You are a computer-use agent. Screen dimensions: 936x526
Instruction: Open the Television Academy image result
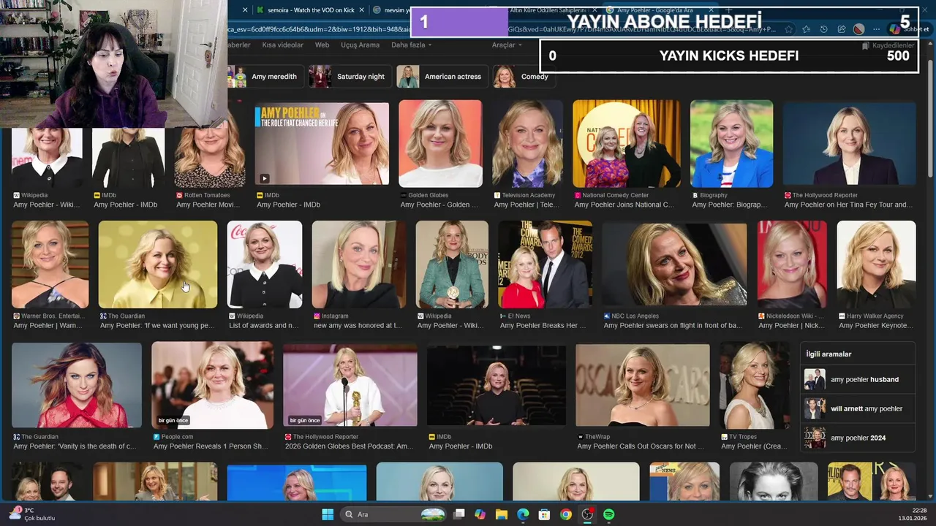[527, 144]
